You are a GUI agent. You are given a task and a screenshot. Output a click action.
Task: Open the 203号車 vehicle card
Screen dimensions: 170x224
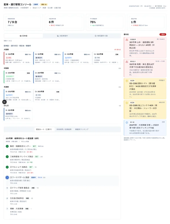coord(48,96)
